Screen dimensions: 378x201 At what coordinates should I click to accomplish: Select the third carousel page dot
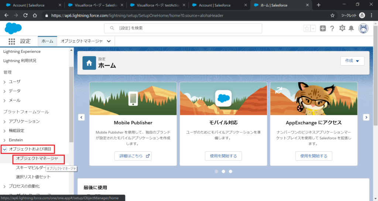[231, 171]
